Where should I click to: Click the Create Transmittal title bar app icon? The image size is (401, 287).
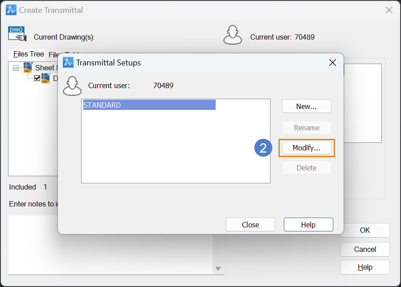(x=11, y=10)
